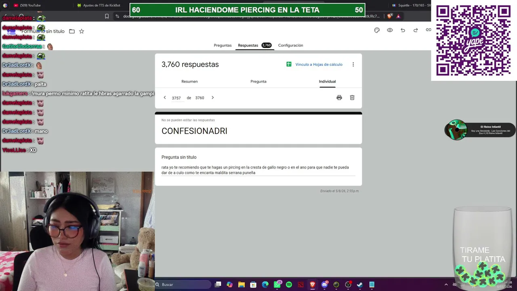Delete this response with trash icon
517x291 pixels.
tap(352, 98)
